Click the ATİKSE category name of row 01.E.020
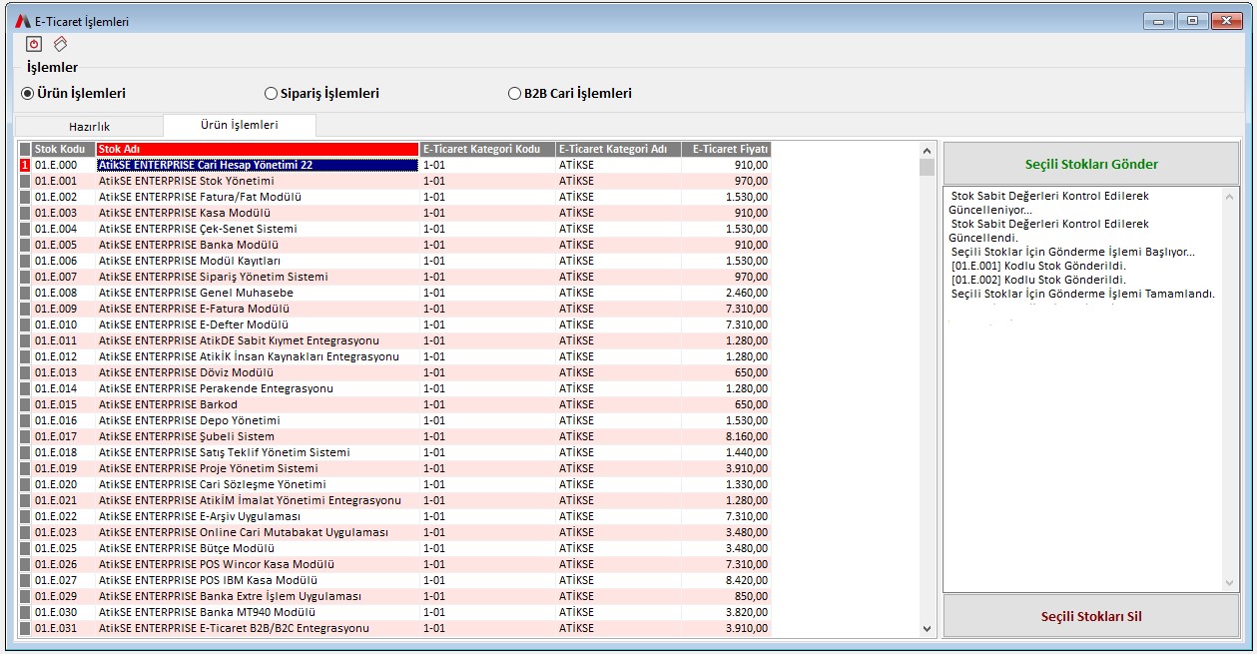 pyautogui.click(x=576, y=484)
